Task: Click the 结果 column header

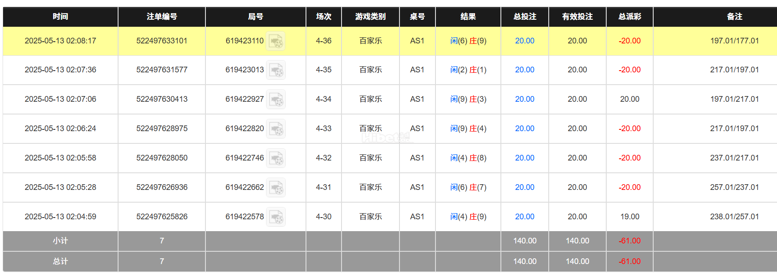Action: click(468, 17)
